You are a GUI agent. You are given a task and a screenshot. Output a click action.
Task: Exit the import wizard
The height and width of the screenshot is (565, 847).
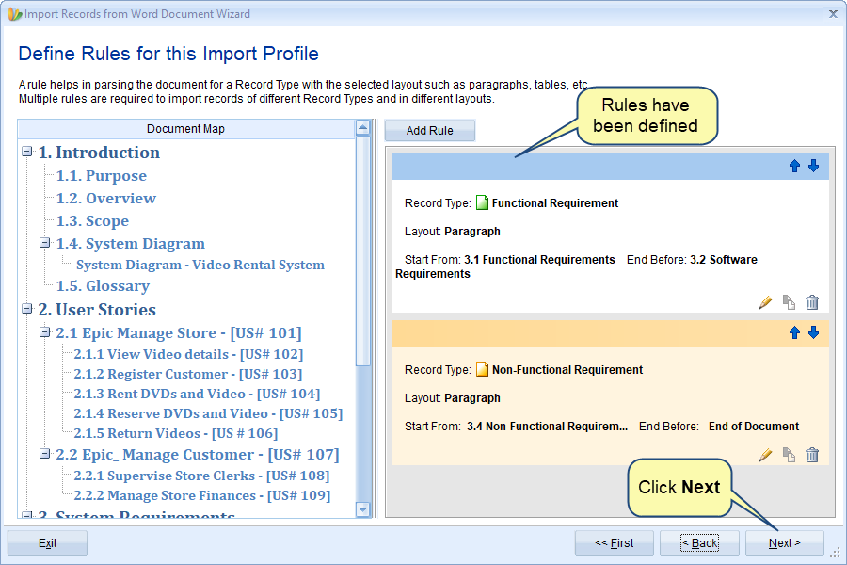point(48,542)
